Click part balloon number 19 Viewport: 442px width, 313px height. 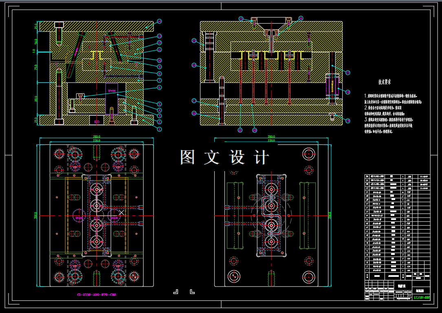pyautogui.click(x=347, y=121)
